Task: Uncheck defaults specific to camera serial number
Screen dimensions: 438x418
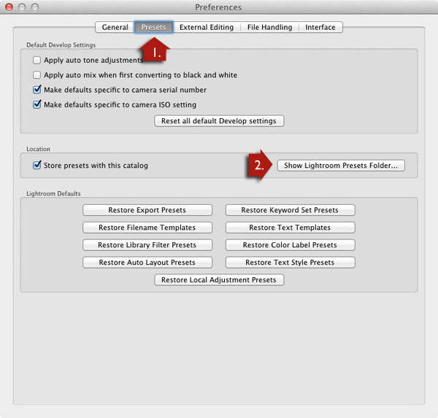Action: point(37,90)
